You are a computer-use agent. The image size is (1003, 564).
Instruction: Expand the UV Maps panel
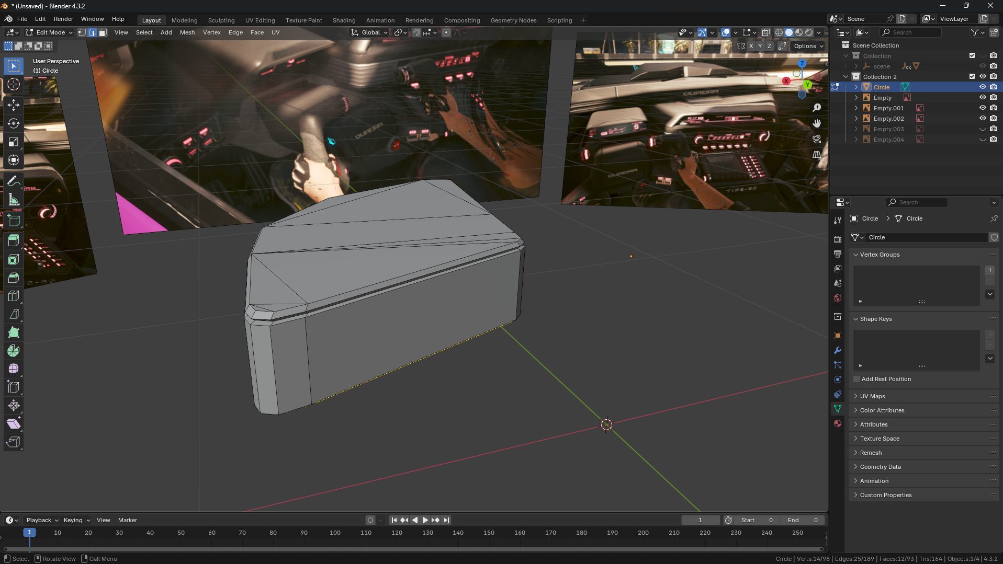pyautogui.click(x=872, y=396)
